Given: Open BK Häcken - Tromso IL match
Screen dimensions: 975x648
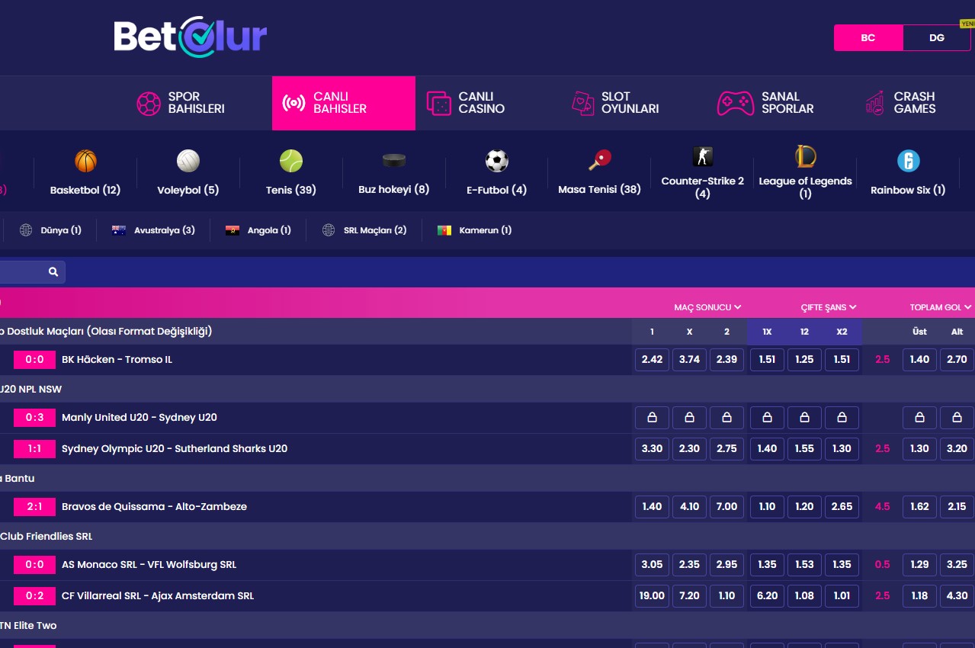Looking at the screenshot, I should tap(117, 360).
